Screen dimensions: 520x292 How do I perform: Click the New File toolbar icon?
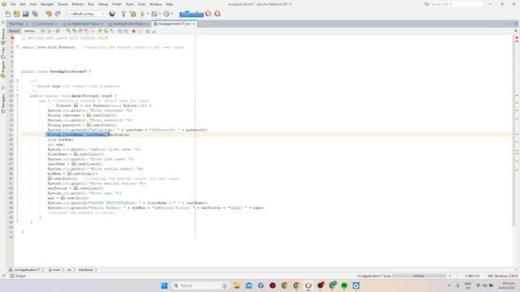click(8, 14)
